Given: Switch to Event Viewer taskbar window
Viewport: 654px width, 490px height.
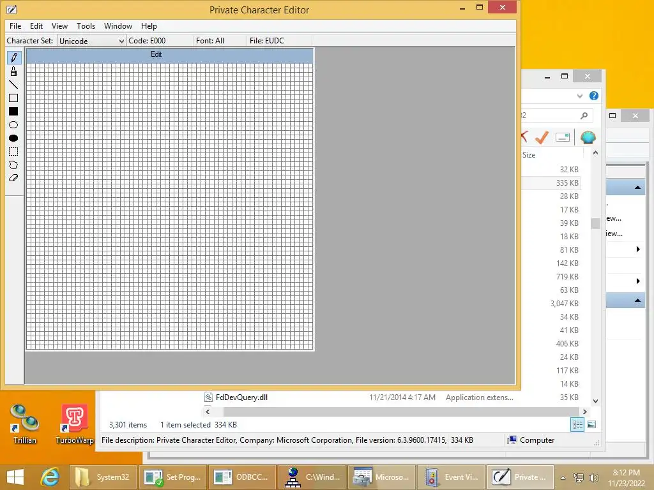Looking at the screenshot, I should pyautogui.click(x=452, y=477).
